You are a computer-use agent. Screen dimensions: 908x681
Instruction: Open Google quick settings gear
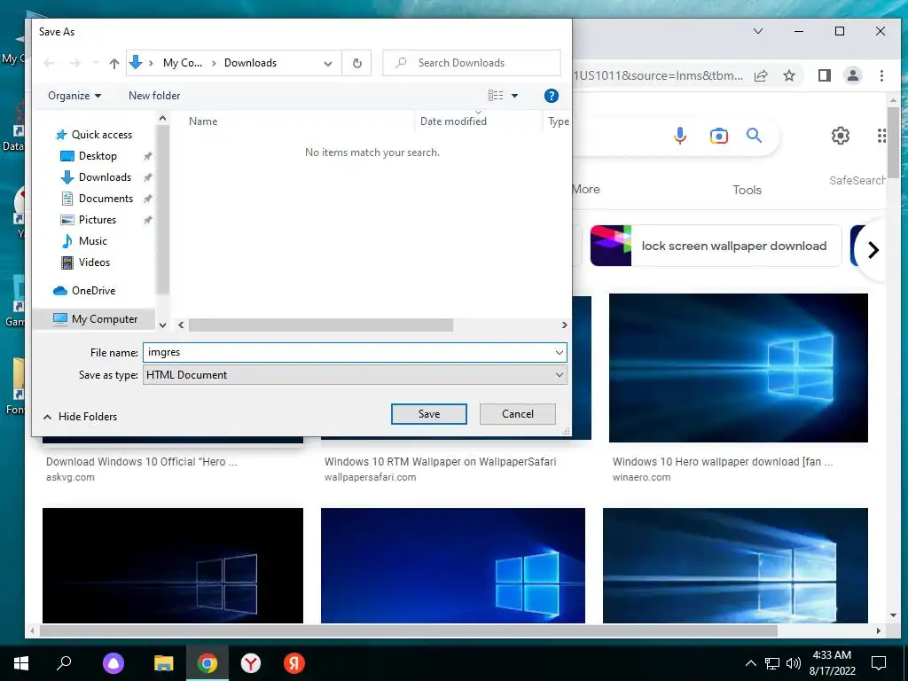point(841,136)
